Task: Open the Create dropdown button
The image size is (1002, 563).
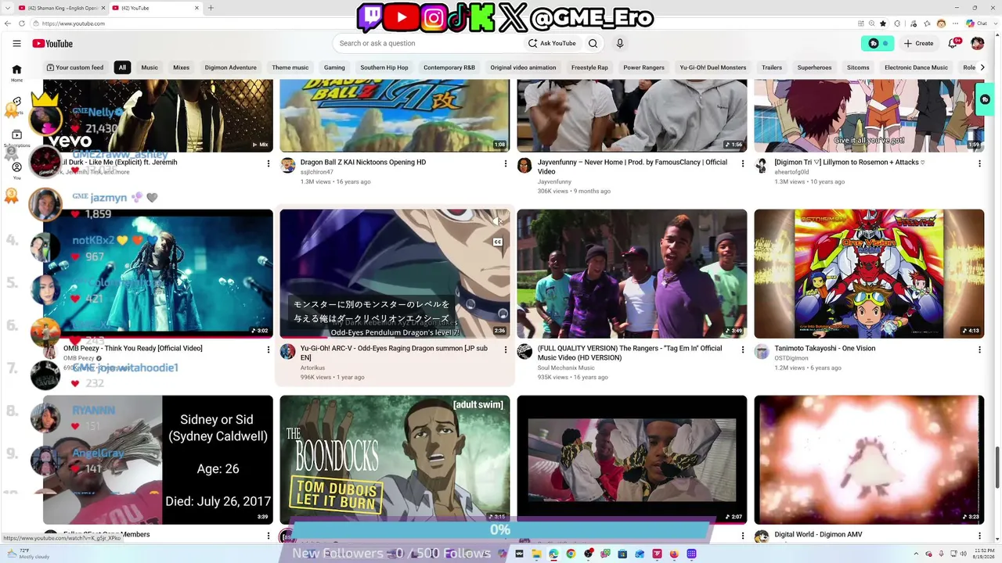Action: 918,44
